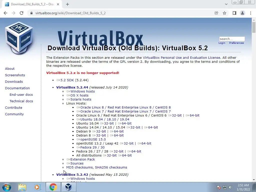Open a new tab with the plus button
This screenshot has width=256, height=192.
click(67, 4)
